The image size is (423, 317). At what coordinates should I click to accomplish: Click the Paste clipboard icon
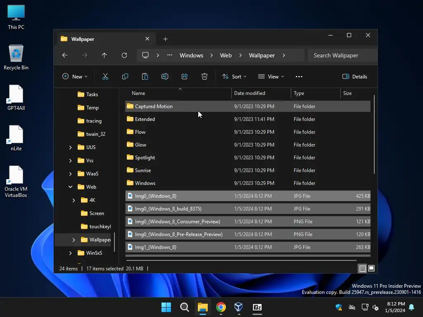(x=145, y=76)
